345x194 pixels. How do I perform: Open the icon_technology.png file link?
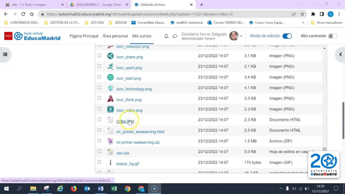pyautogui.click(x=134, y=89)
